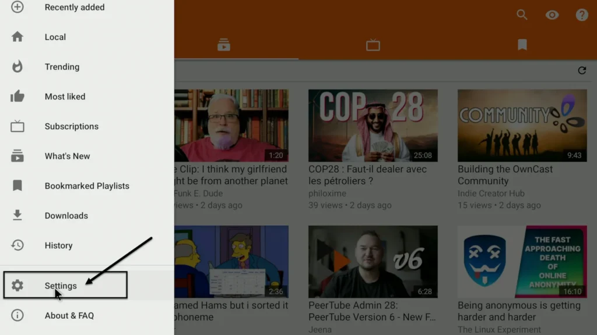597x335 pixels.
Task: Click title 'Being anonymous is getting harder and harder'
Action: [519, 311]
